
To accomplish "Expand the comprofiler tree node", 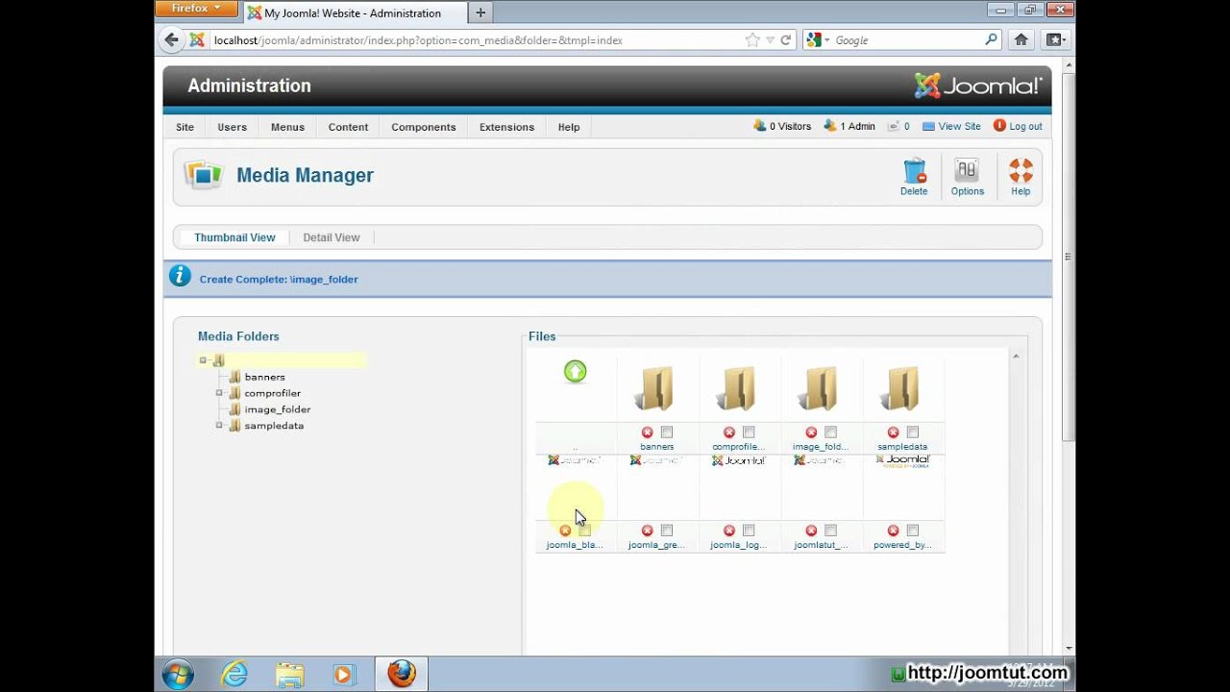I will 219,393.
